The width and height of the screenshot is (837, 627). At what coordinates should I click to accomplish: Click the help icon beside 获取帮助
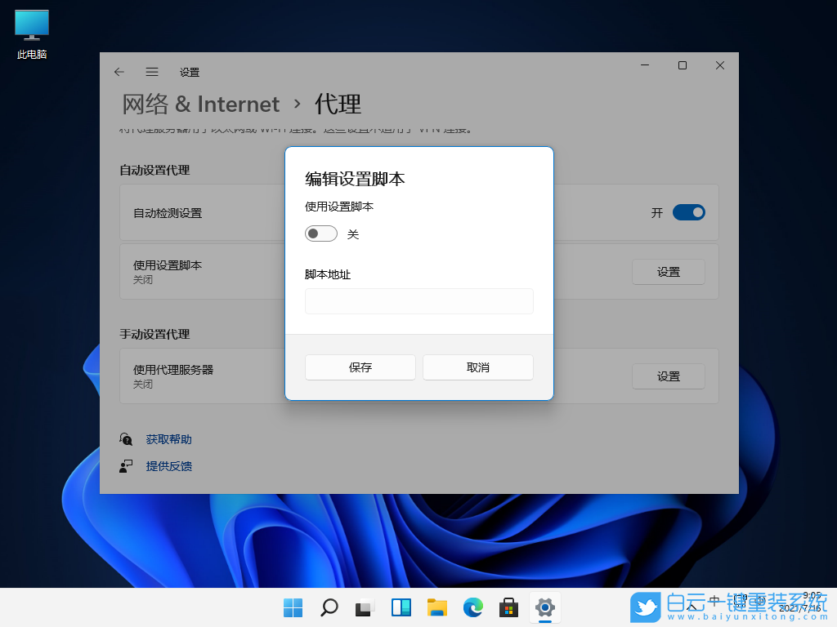point(127,439)
